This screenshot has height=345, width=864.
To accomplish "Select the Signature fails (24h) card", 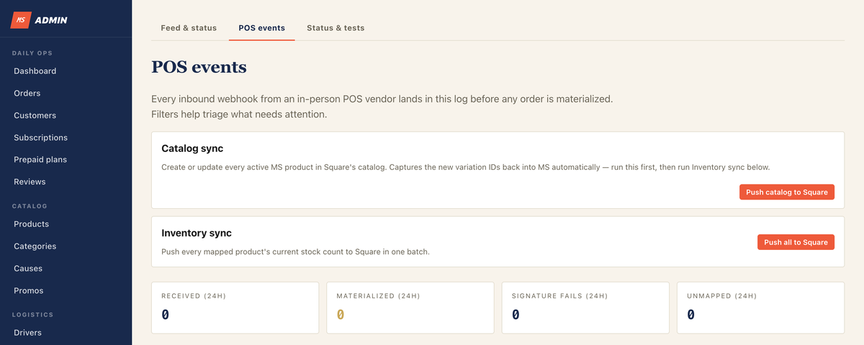I will click(585, 308).
